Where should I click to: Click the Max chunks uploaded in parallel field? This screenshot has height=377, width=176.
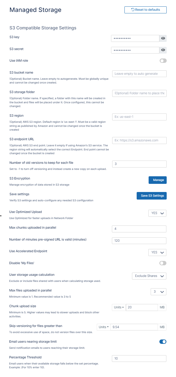tap(139, 229)
